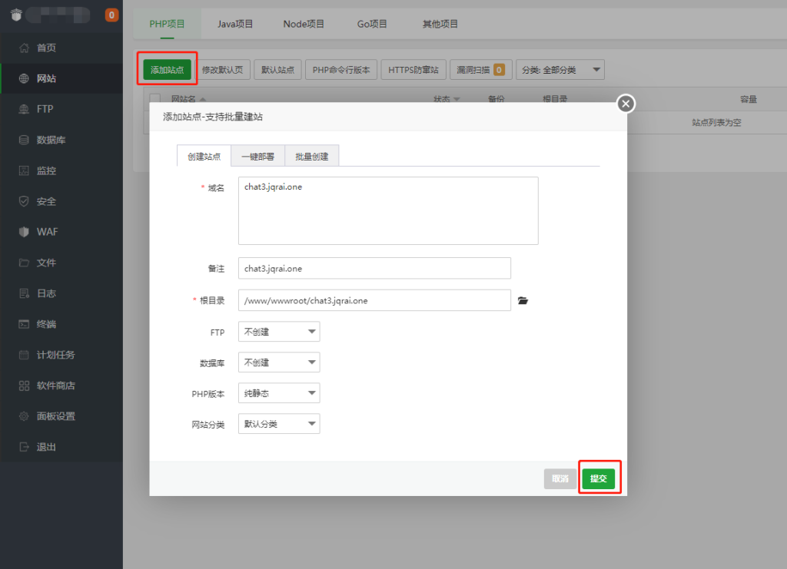The width and height of the screenshot is (787, 569).
Task: Select the 批量创建 dialog tab
Action: pyautogui.click(x=312, y=156)
